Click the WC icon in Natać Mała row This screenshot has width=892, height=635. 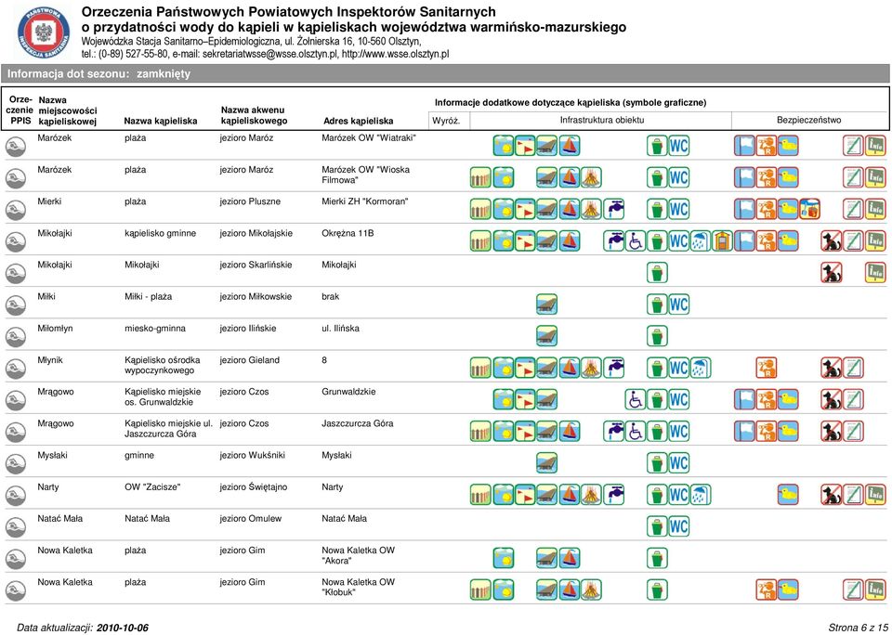point(678,526)
